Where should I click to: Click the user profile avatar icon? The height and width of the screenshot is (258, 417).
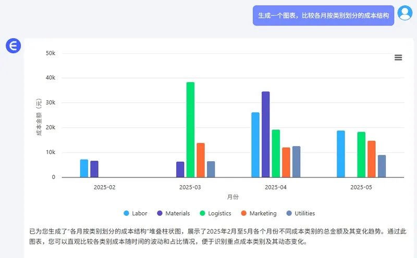(404, 13)
